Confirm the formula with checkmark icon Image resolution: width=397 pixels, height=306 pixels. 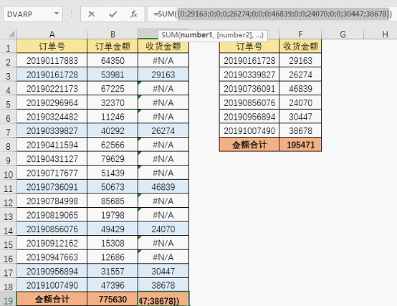113,14
